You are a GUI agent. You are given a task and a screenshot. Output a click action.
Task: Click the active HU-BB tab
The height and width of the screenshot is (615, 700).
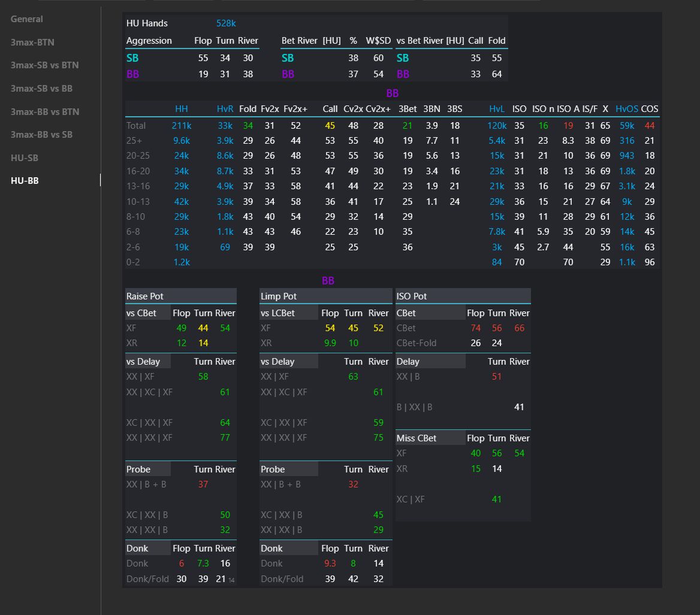tap(25, 181)
